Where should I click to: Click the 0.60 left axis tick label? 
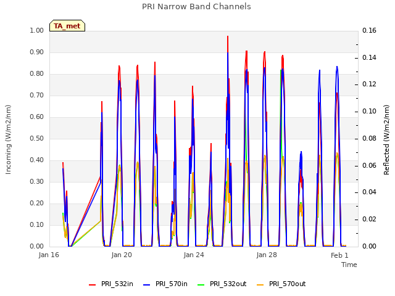[x=37, y=117]
